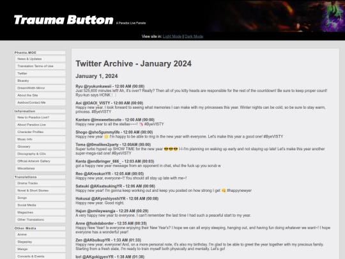The image size is (345, 259).
Task: Open Social Media translations page
Action: [40, 205]
